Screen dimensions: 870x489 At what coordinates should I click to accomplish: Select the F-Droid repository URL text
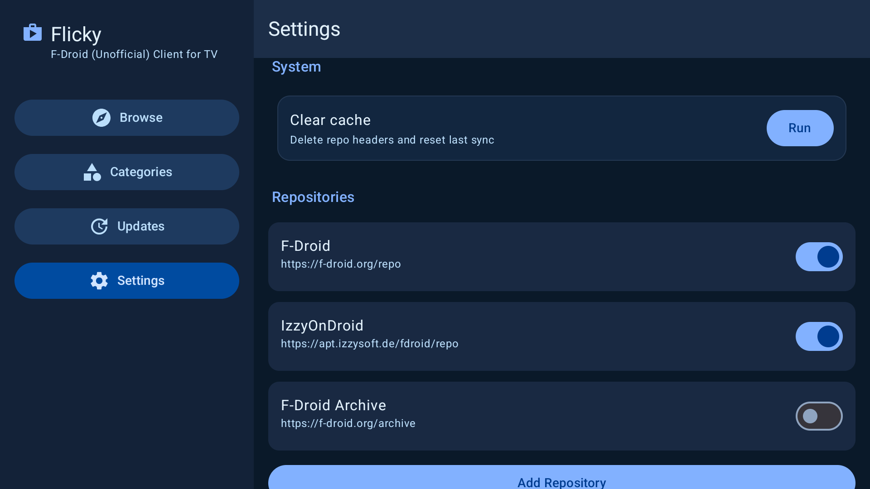click(x=341, y=264)
